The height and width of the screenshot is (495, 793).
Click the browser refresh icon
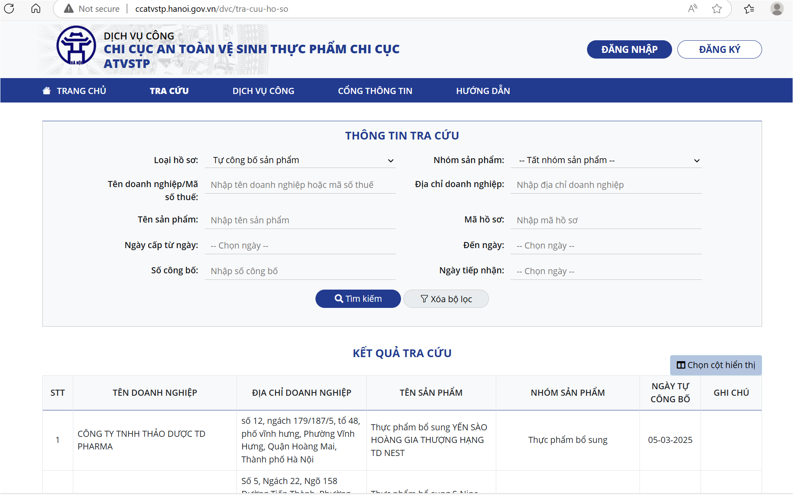pyautogui.click(x=9, y=9)
